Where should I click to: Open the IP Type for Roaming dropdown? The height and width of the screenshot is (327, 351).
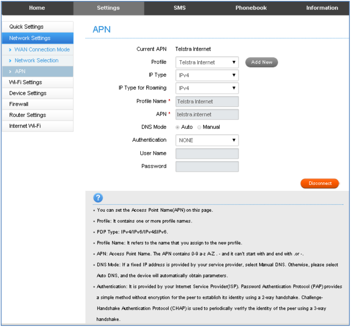point(207,88)
